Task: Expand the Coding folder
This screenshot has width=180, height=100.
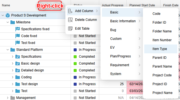Action: 13,77
